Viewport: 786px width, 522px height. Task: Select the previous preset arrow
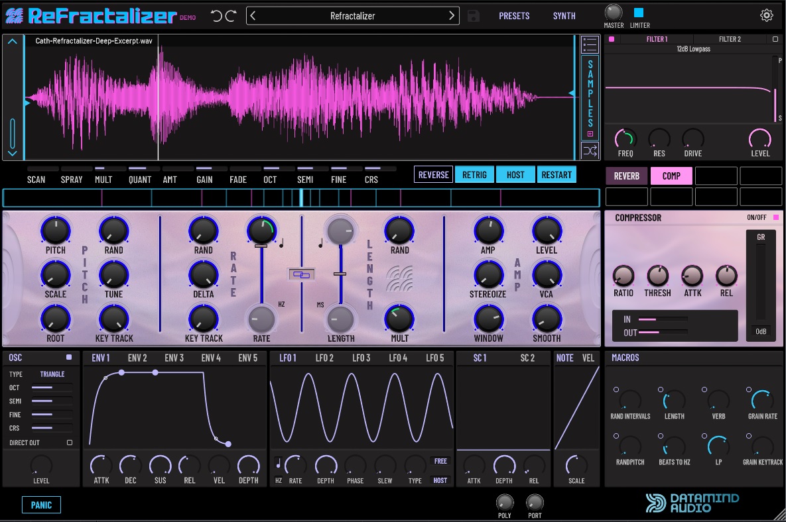253,16
